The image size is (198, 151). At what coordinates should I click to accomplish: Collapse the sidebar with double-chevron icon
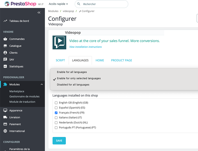click(39, 12)
